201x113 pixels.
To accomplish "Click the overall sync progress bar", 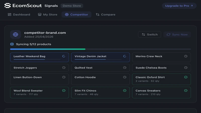I will pyautogui.click(x=100, y=49).
